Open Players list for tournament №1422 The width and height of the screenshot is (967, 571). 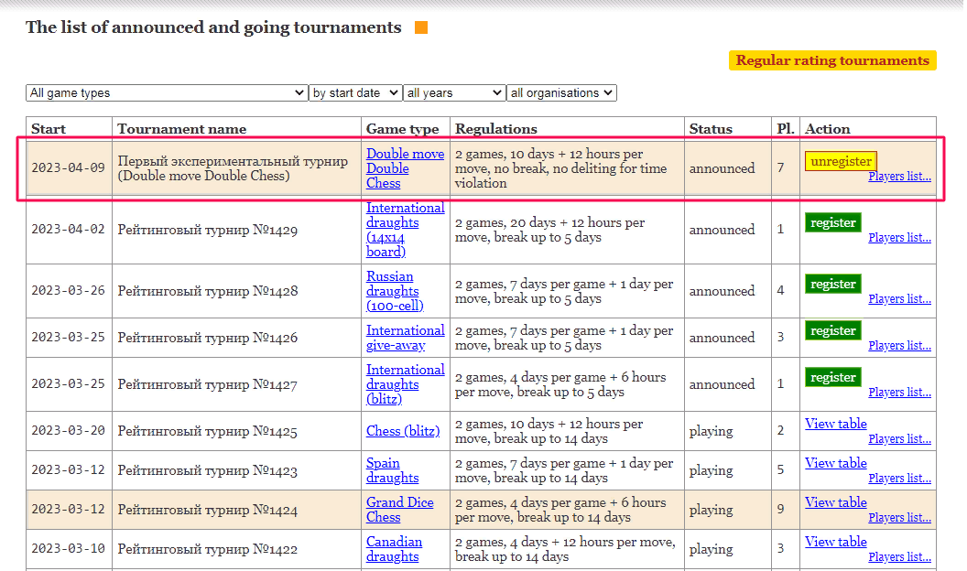(x=899, y=556)
